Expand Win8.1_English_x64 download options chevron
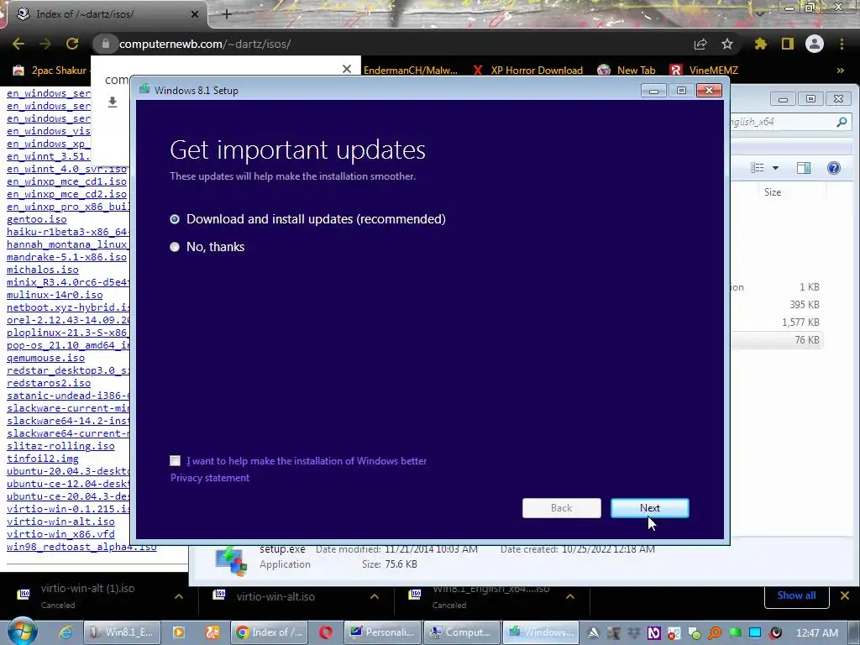Image resolution: width=860 pixels, height=645 pixels. tap(570, 596)
